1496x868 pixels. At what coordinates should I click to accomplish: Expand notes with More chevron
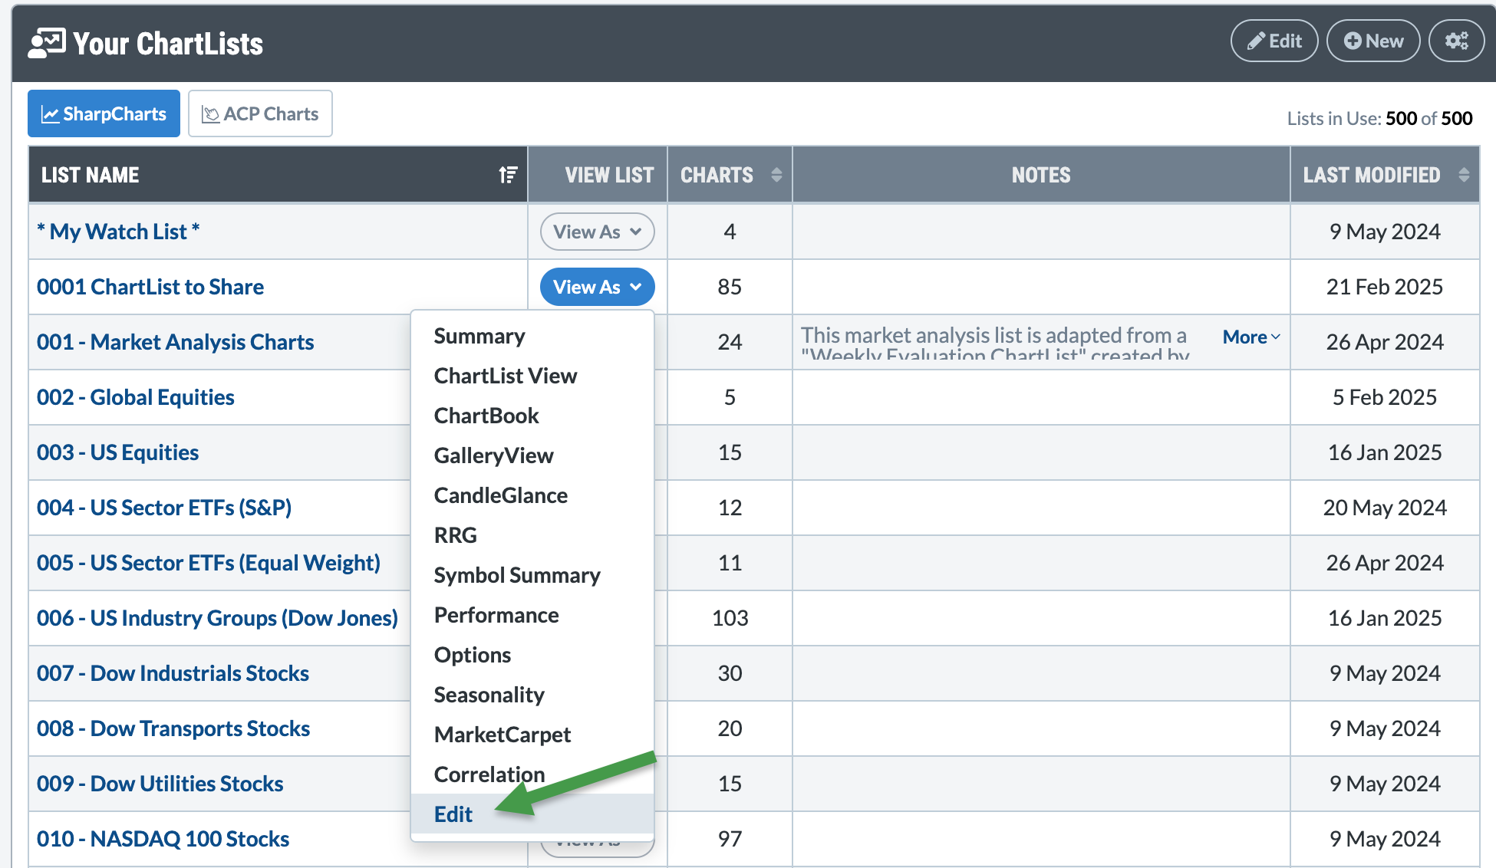point(1251,337)
